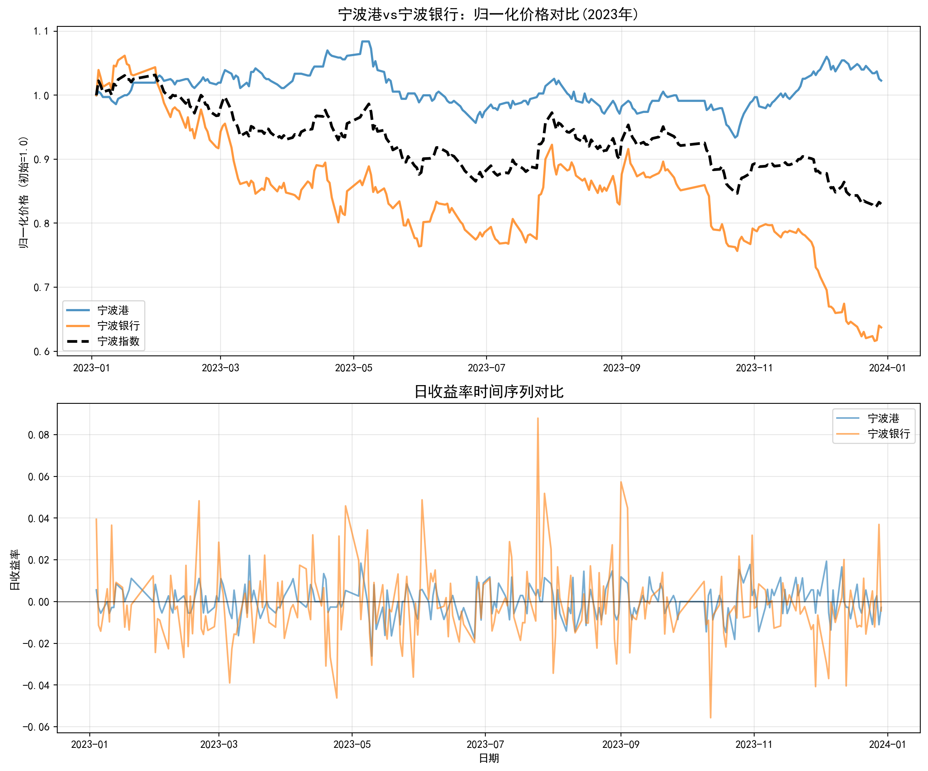Image resolution: width=928 pixels, height=771 pixels.
Task: Click the 0.08 y-axis tick on bottom chart
Action: click(x=39, y=435)
